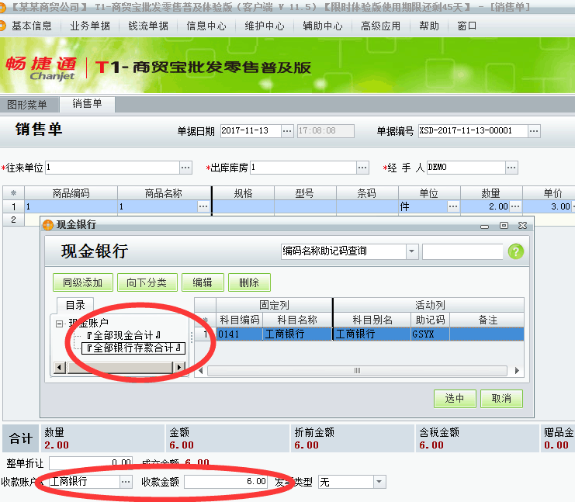Open the 信息中心 menu
575x502 pixels.
click(x=206, y=26)
